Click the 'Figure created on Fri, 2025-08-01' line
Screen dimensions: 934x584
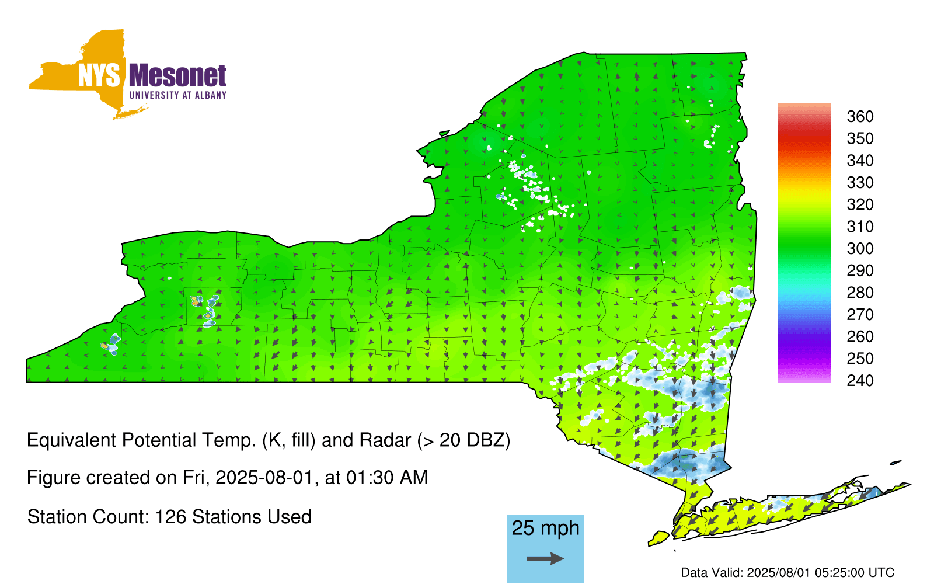(228, 478)
